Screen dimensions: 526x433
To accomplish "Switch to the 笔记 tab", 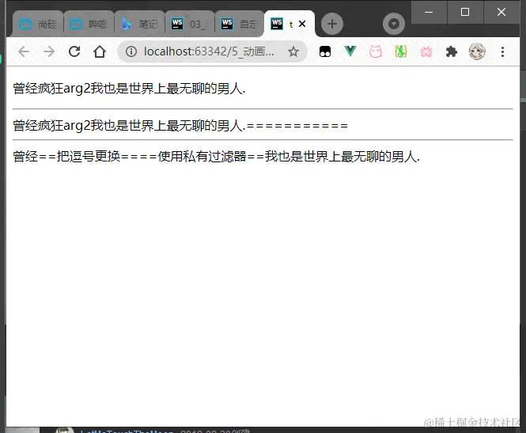I will pyautogui.click(x=139, y=24).
